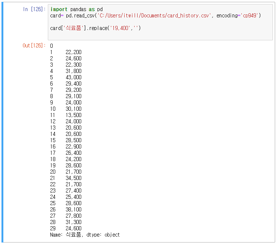Click the value 30,100 in row 10

tap(73, 109)
